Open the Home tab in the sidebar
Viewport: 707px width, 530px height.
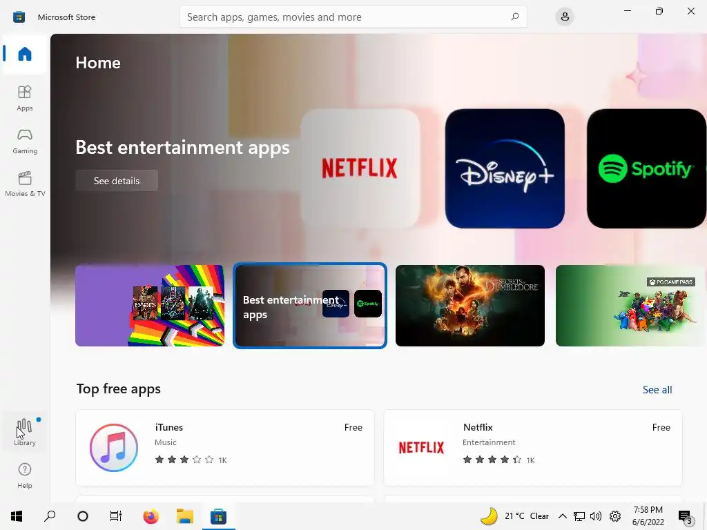(25, 54)
